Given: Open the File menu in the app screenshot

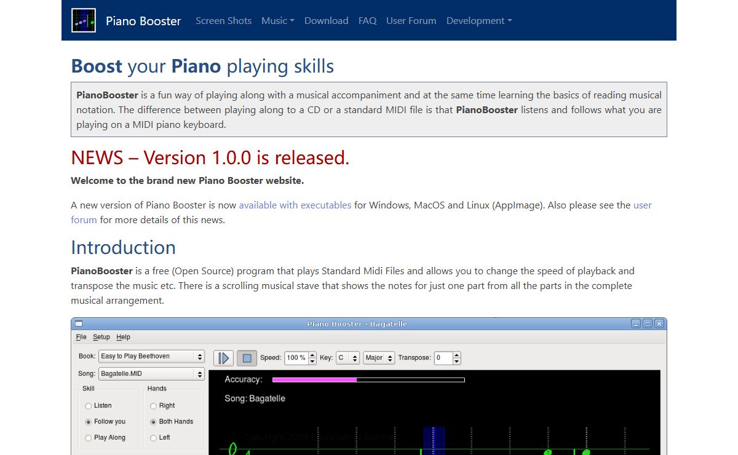Looking at the screenshot, I should (81, 337).
